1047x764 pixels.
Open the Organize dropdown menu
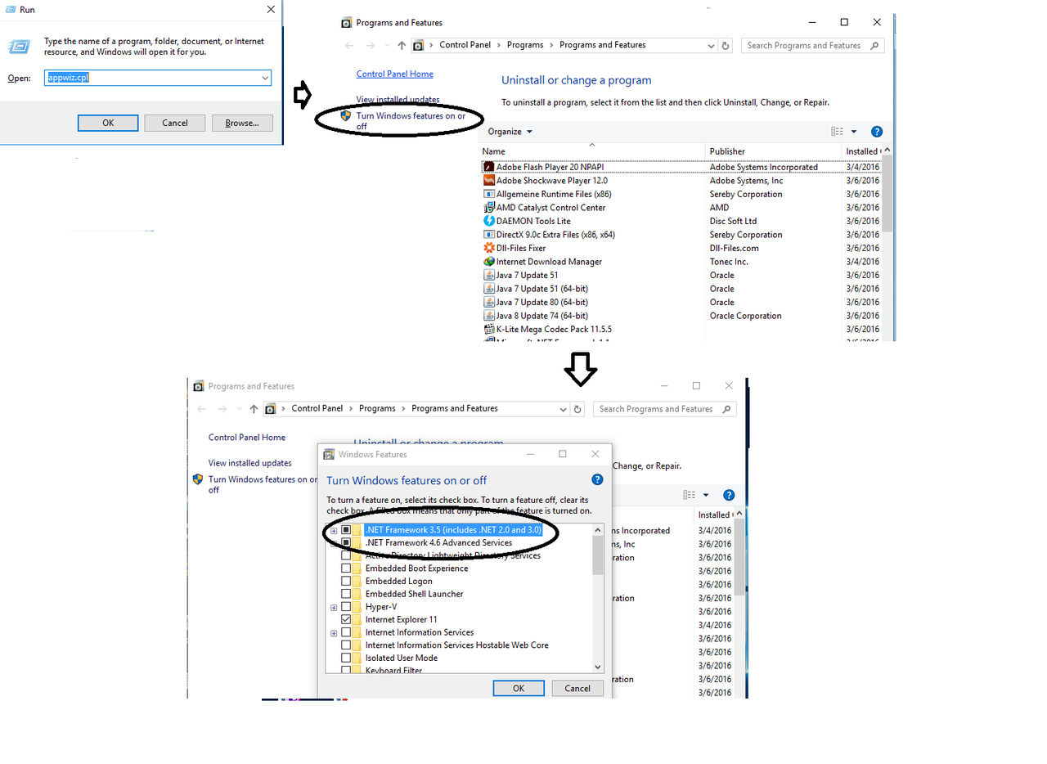tap(510, 132)
